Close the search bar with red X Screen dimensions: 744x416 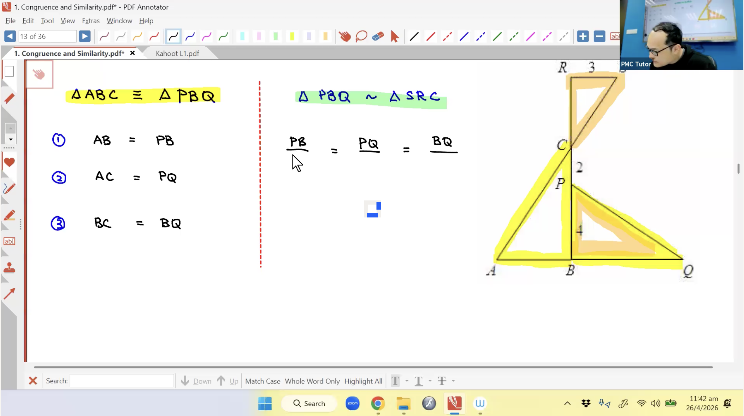[x=33, y=381]
